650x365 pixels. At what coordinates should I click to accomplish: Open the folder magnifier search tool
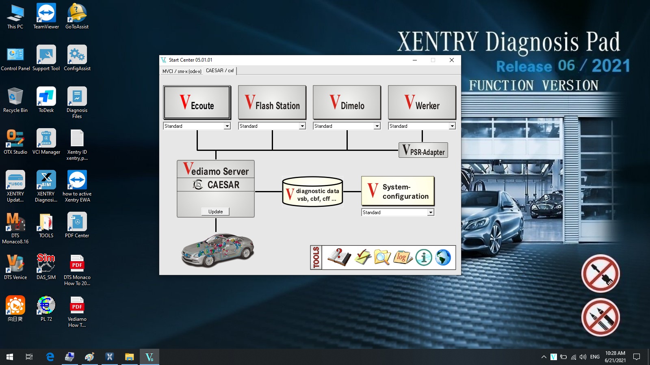(382, 257)
